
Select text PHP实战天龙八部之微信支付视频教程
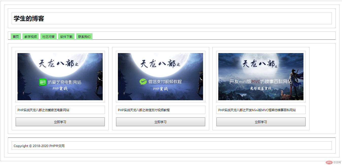(144, 110)
